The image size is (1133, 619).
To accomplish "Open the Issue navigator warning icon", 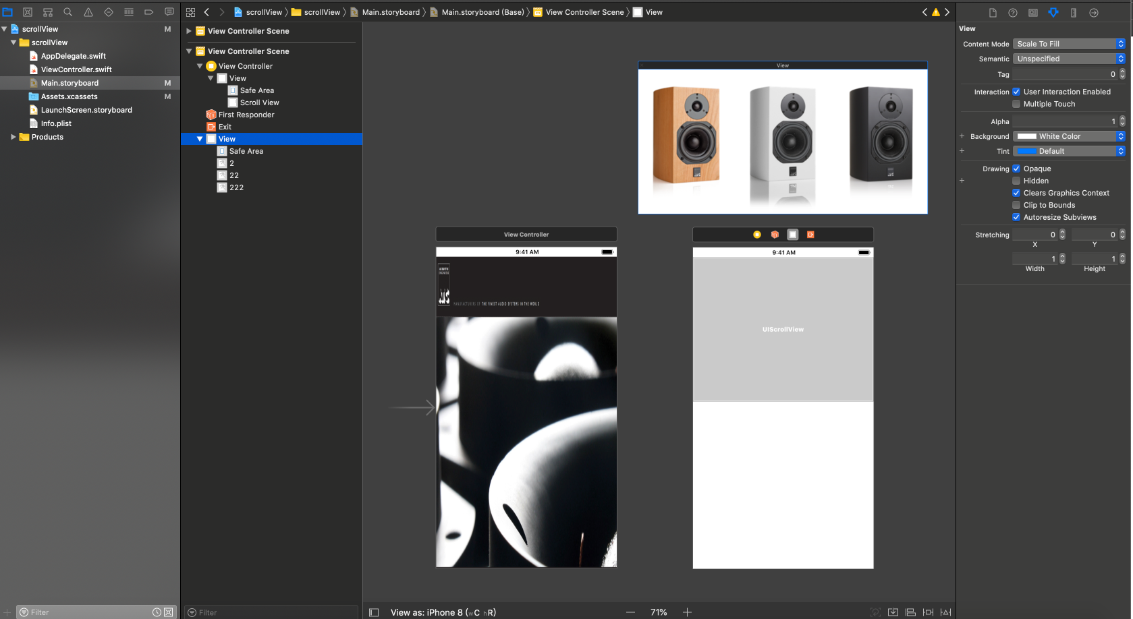I will pos(88,12).
